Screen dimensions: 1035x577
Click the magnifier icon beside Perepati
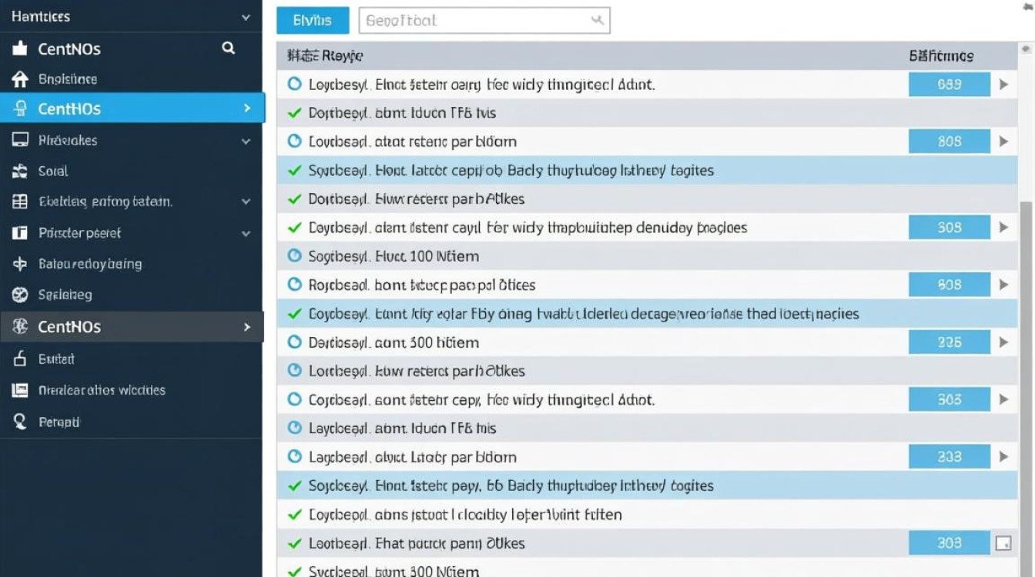tap(20, 422)
